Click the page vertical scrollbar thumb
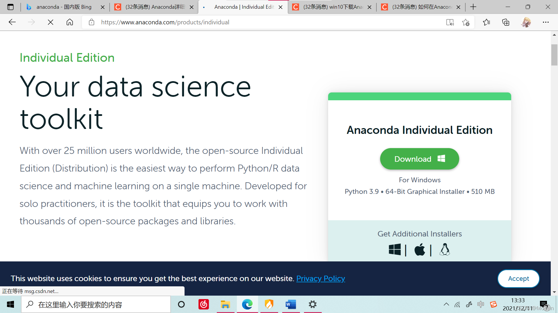 pos(554,55)
